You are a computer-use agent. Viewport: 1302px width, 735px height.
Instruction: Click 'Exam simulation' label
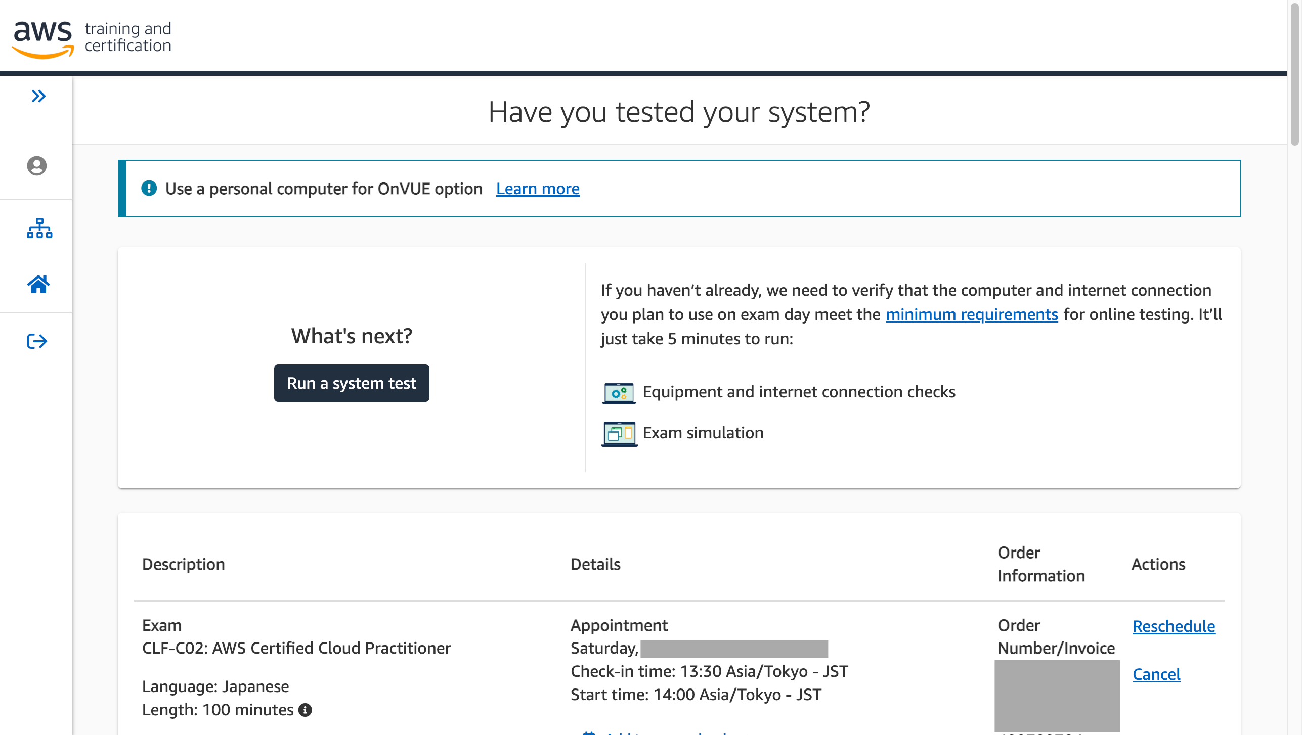(x=703, y=433)
